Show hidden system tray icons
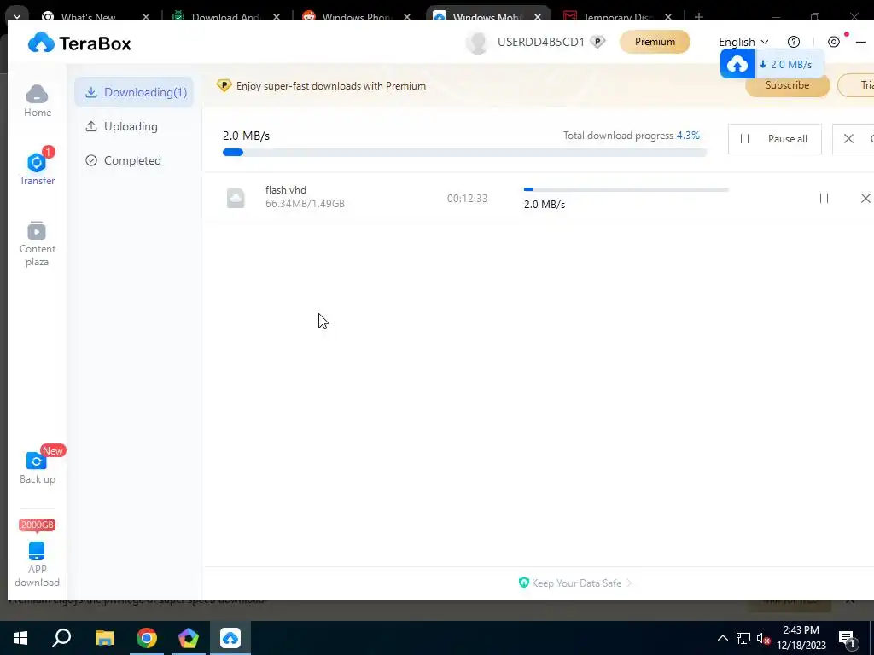This screenshot has height=655, width=874. (722, 638)
